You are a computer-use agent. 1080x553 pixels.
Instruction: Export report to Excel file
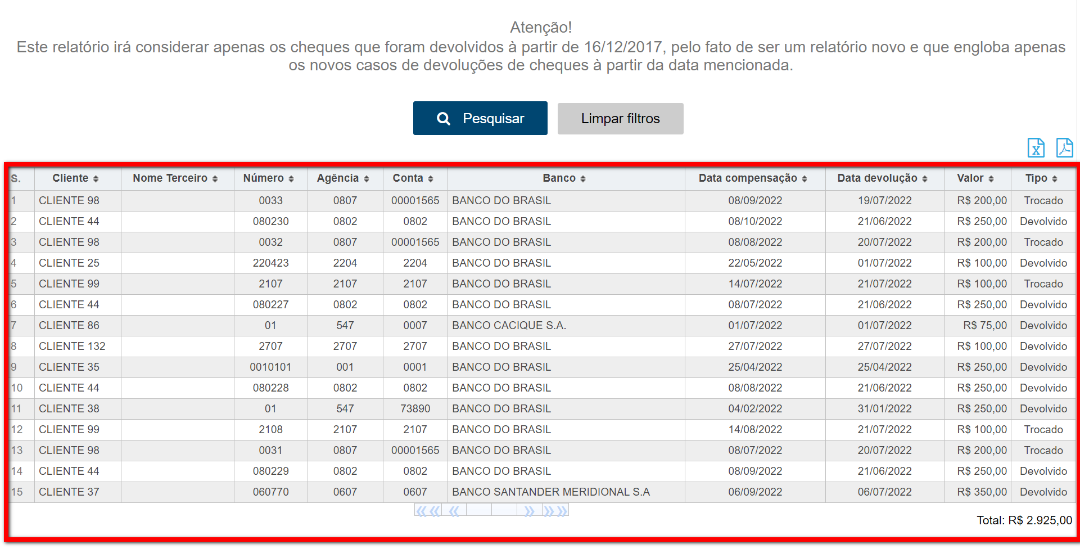click(1036, 148)
